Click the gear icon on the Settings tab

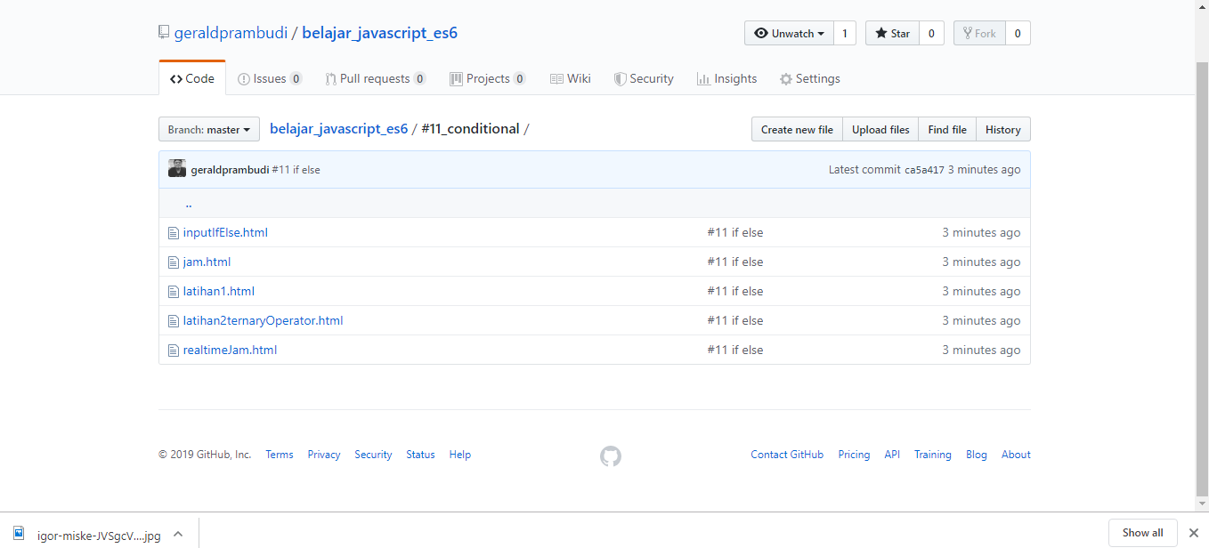783,78
